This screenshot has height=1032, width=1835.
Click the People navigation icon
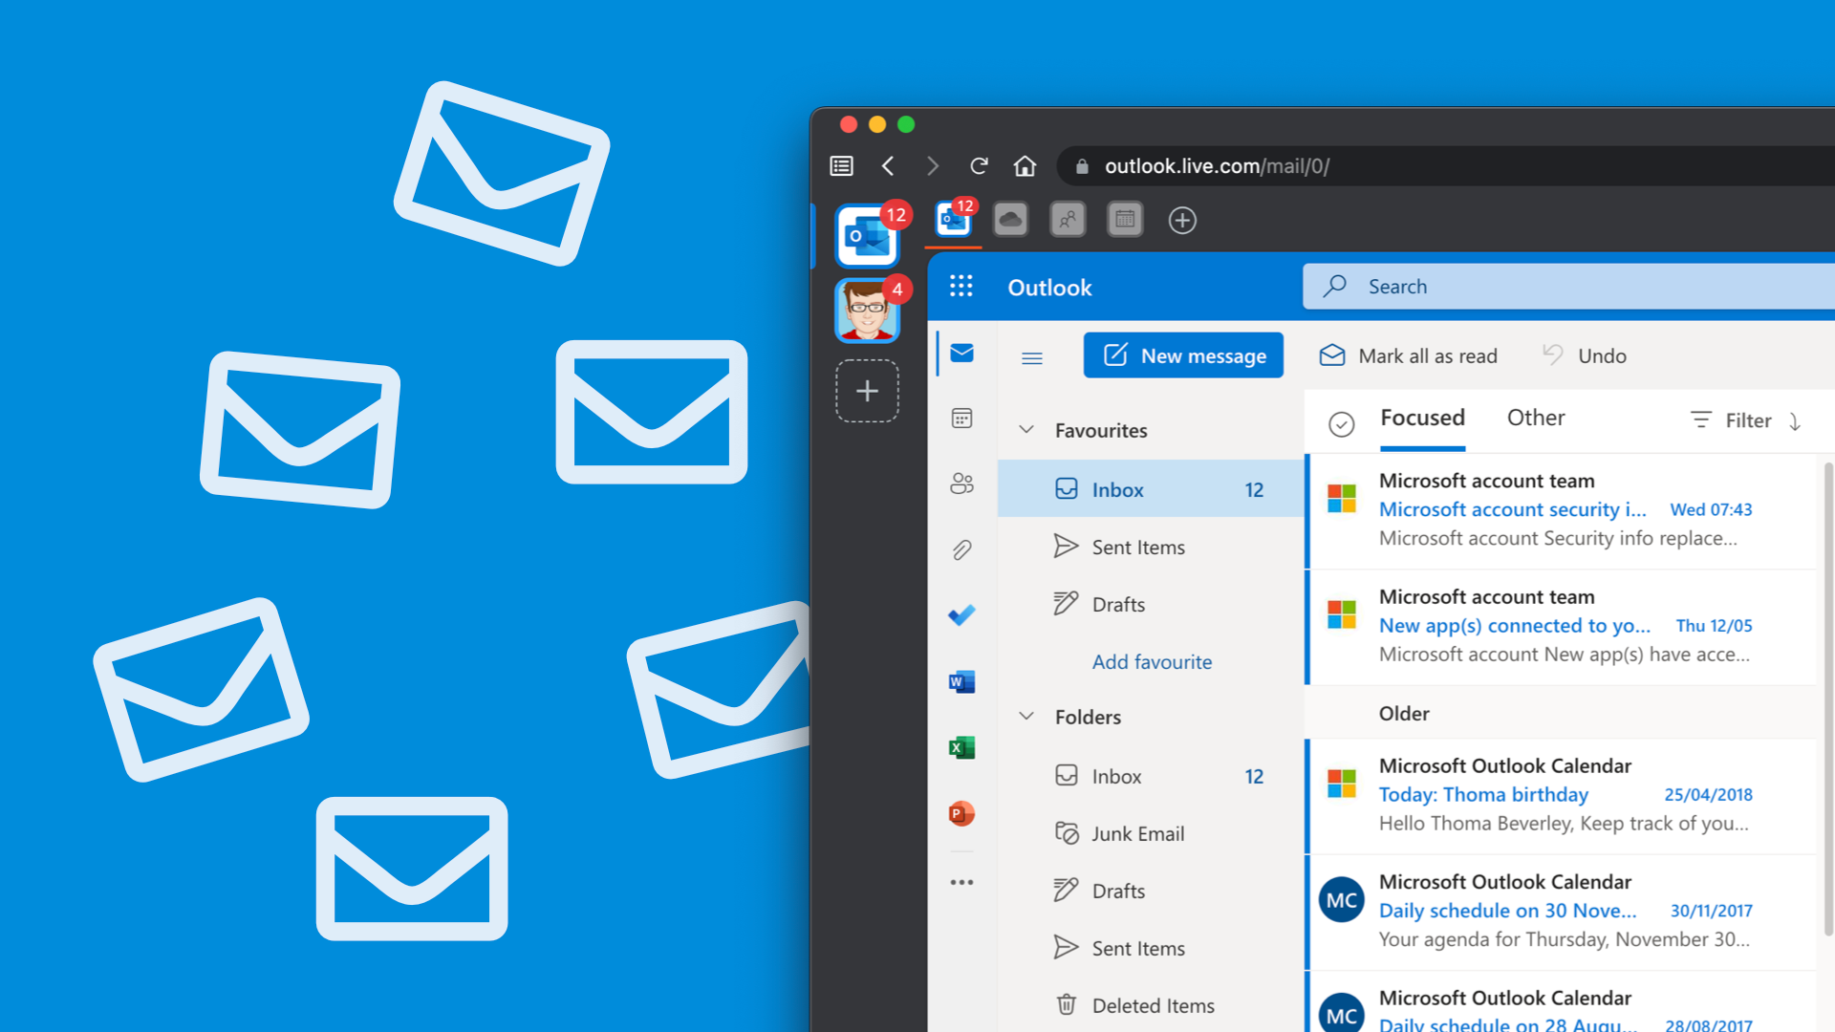(960, 484)
